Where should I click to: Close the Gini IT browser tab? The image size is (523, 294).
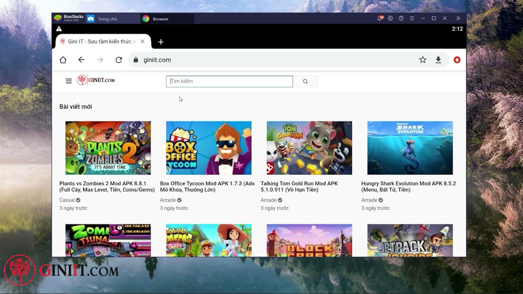[143, 42]
